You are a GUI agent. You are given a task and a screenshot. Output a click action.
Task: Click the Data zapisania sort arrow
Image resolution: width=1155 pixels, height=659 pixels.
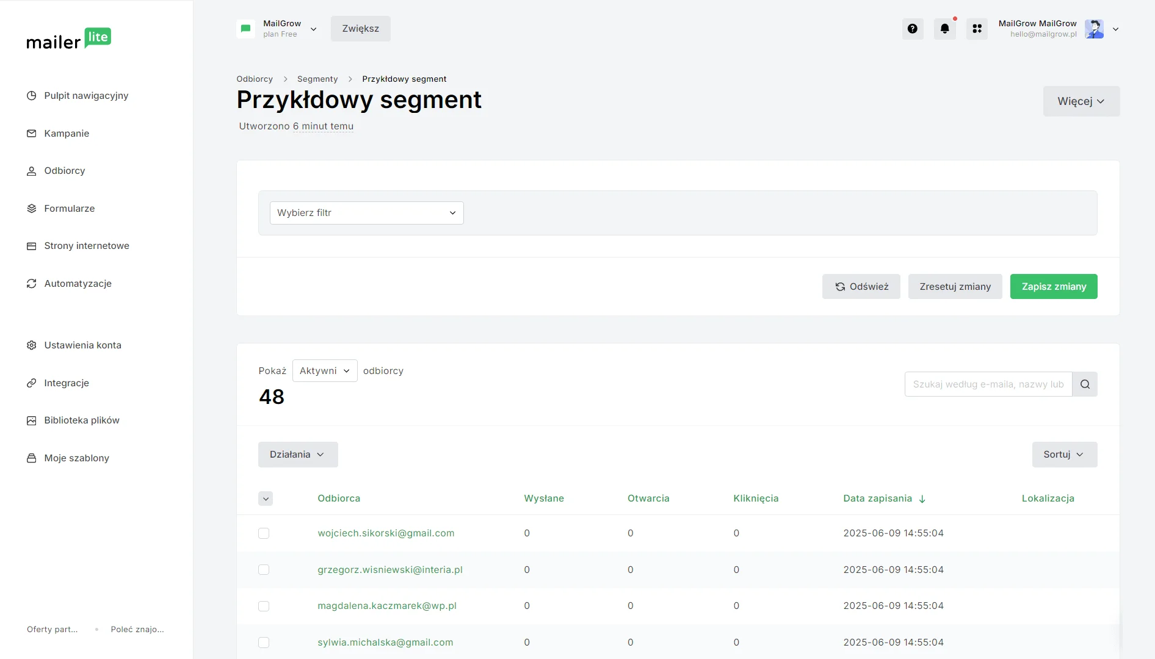click(922, 499)
